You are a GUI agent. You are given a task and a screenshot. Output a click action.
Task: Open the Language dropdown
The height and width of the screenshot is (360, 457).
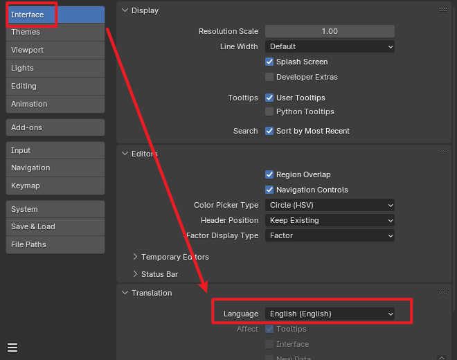coord(330,314)
